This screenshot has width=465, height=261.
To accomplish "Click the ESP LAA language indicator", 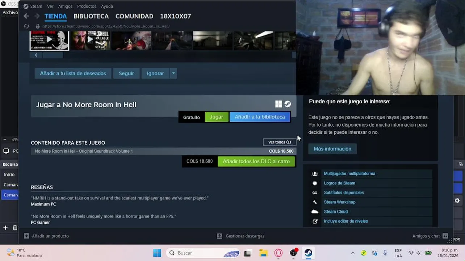I will tap(398, 253).
